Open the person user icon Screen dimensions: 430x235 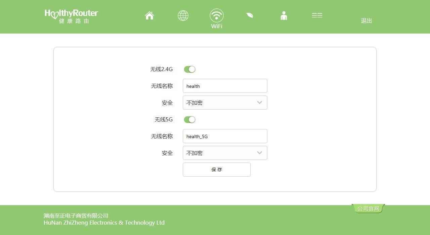coord(284,16)
